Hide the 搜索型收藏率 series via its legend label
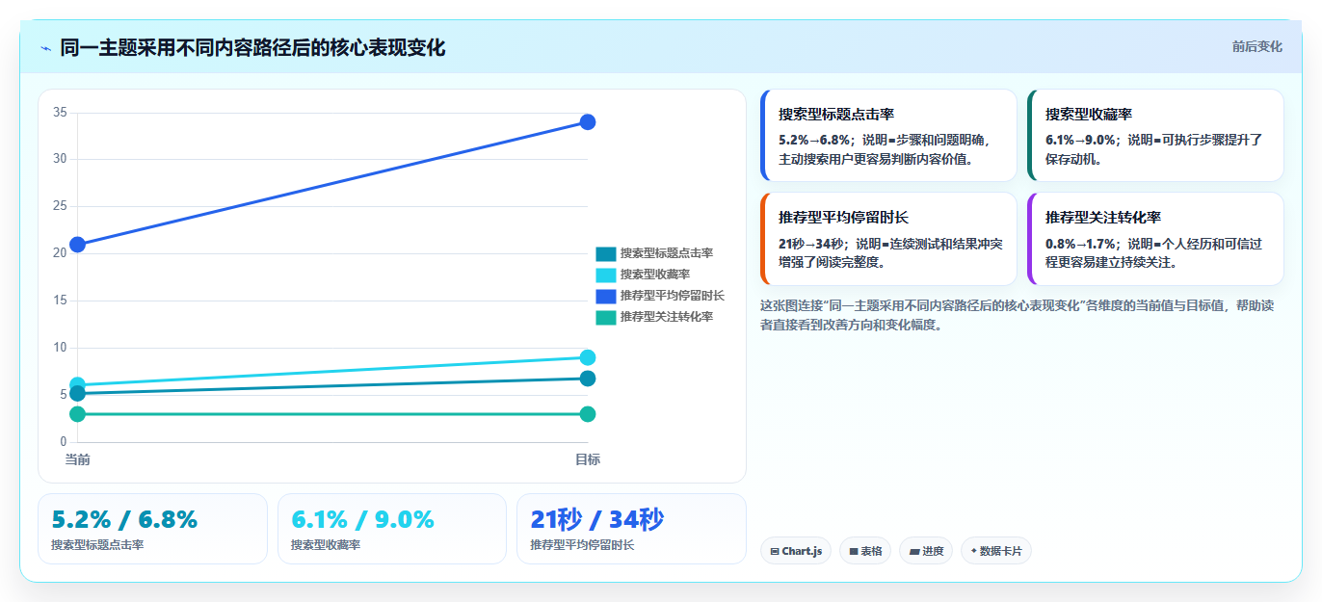The height and width of the screenshot is (602, 1322). [655, 275]
